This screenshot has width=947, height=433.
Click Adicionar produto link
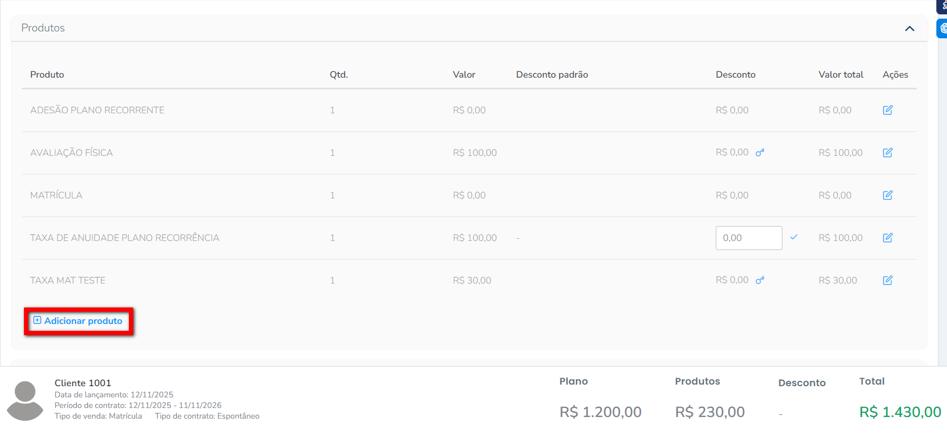click(x=83, y=321)
